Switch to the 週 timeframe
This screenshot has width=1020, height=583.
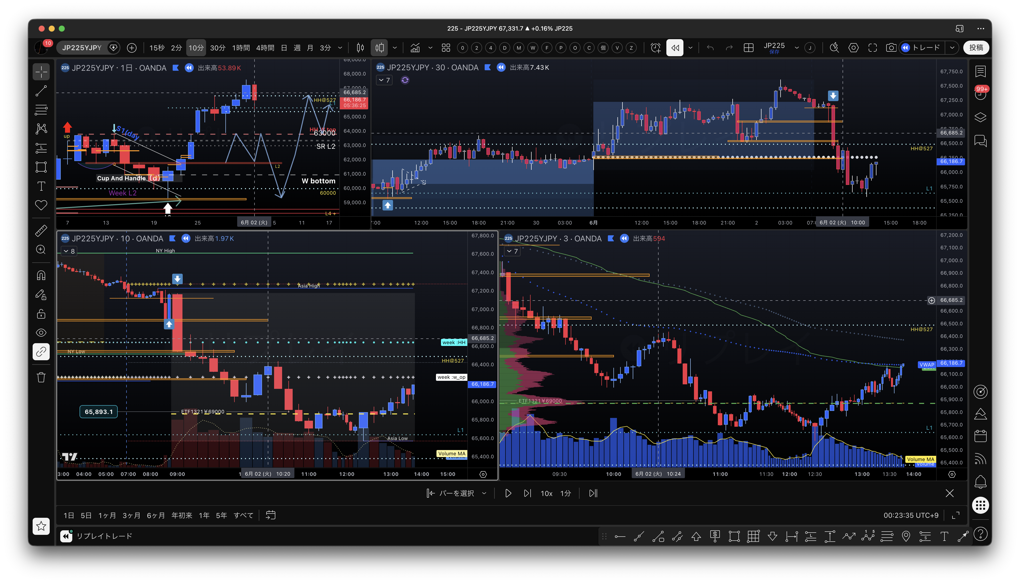pos(297,48)
